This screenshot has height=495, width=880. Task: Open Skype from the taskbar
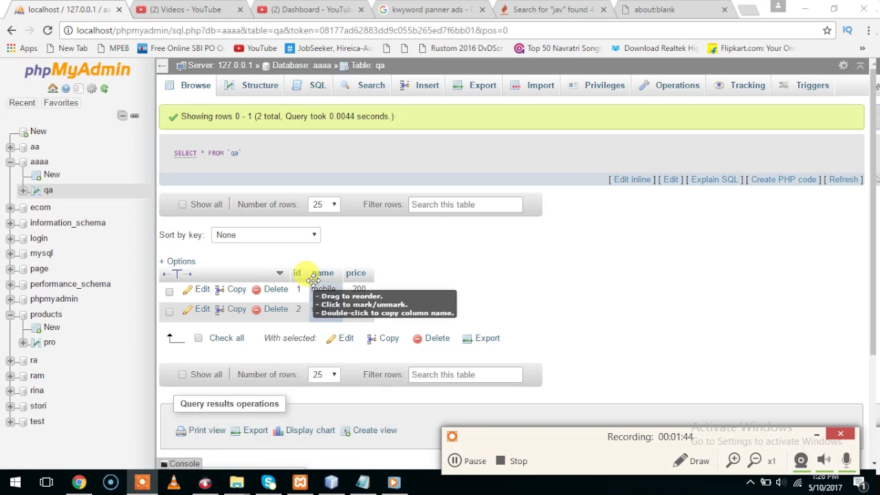pyautogui.click(x=269, y=483)
